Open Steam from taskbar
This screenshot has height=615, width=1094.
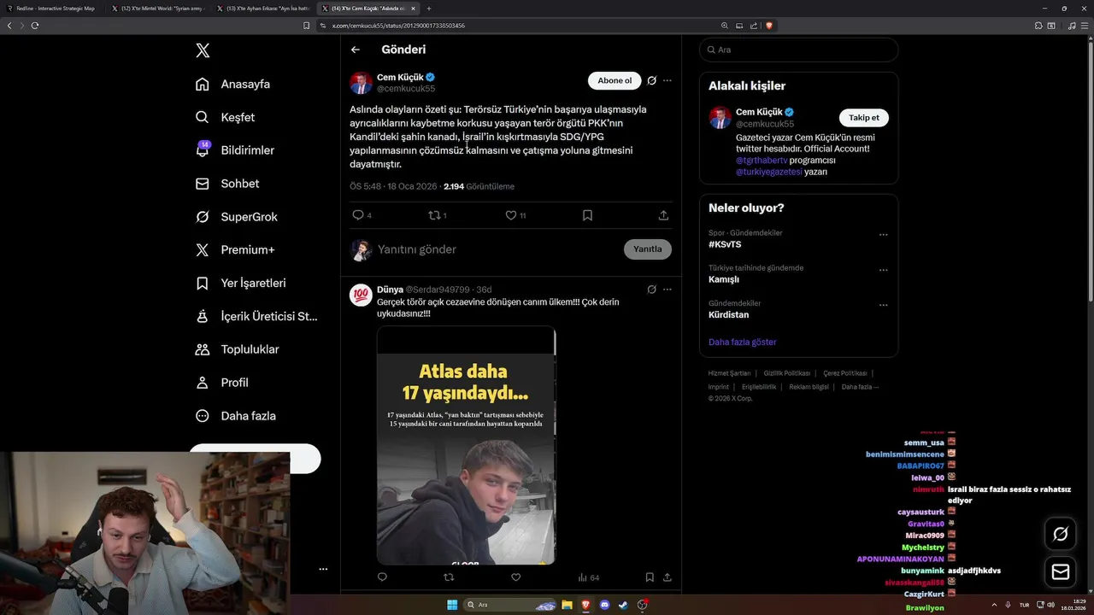point(623,605)
